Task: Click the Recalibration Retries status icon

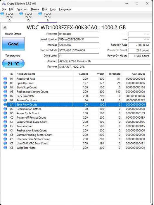Action: pos(5,109)
